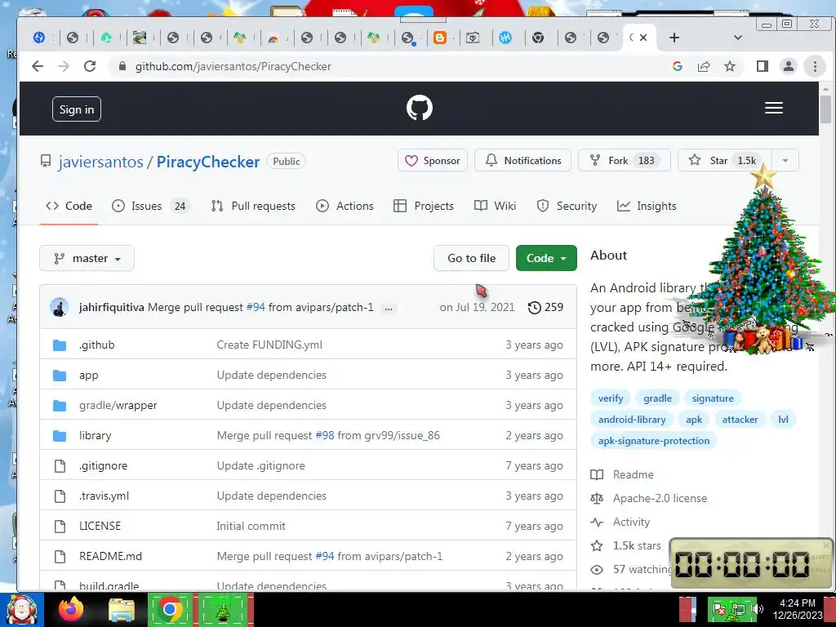Open the Wiki tab

pos(495,206)
